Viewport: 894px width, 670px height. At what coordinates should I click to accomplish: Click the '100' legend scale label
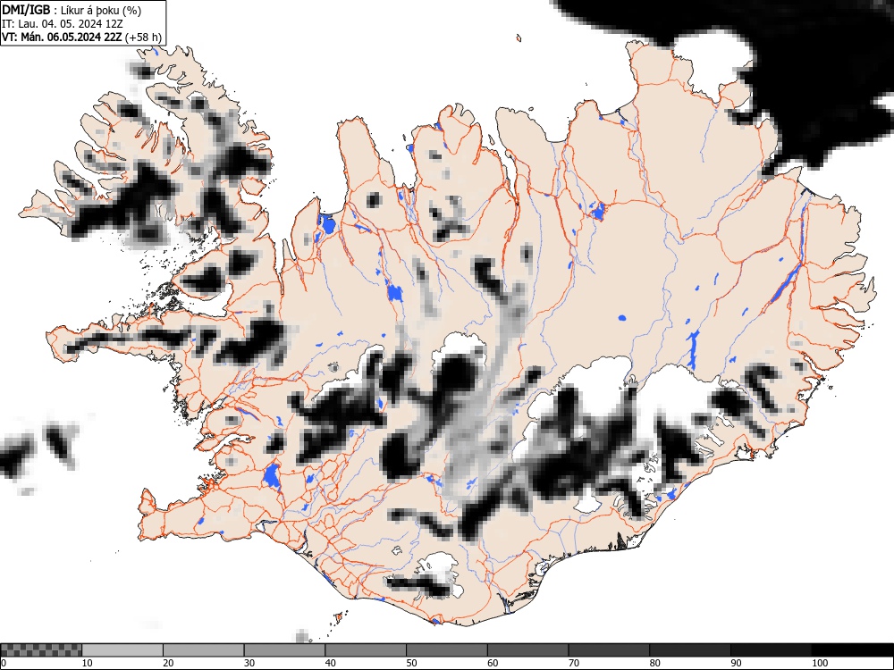click(819, 663)
